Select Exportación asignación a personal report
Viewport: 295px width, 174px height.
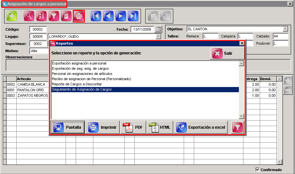(x=145, y=63)
